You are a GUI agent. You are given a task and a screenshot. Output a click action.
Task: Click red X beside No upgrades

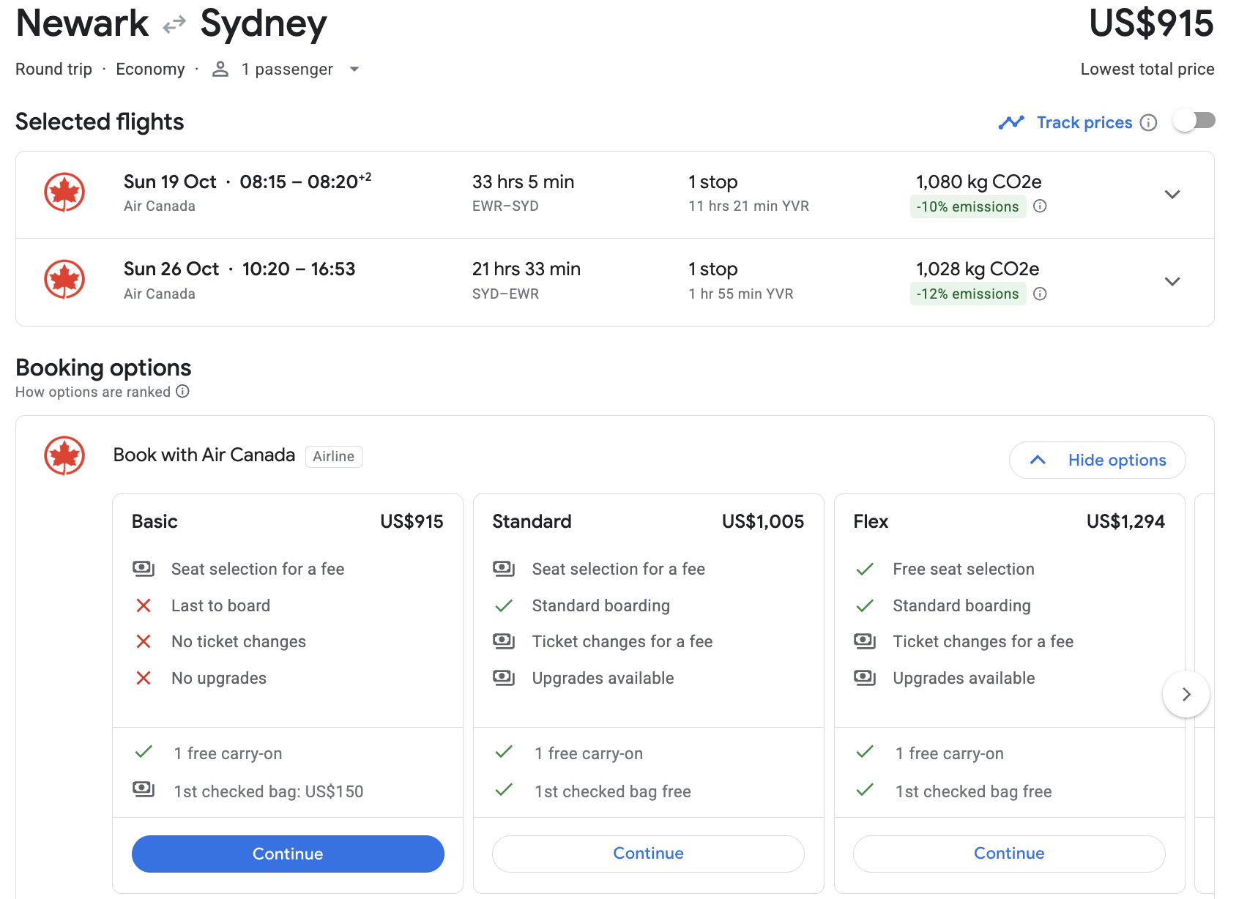(144, 678)
